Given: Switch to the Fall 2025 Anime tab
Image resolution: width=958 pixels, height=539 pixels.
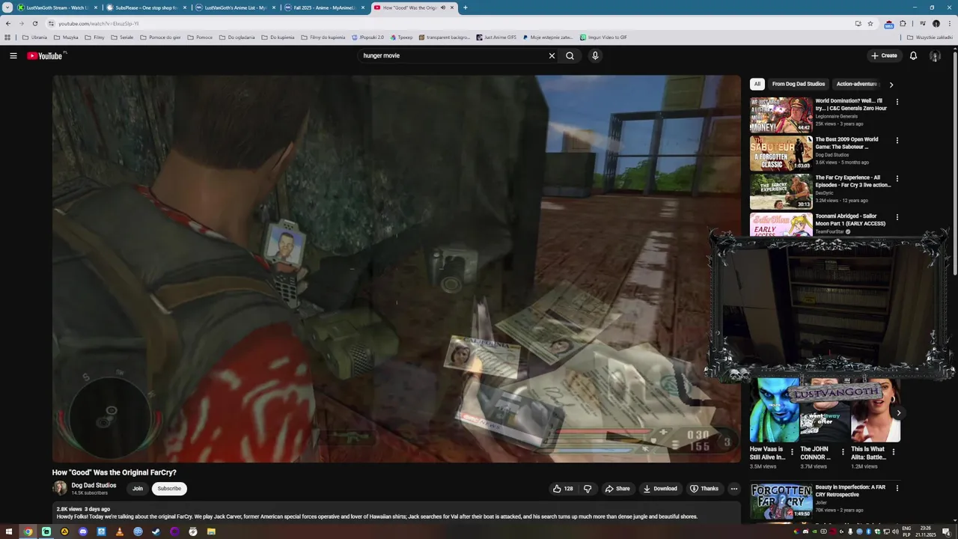Looking at the screenshot, I should [x=324, y=7].
